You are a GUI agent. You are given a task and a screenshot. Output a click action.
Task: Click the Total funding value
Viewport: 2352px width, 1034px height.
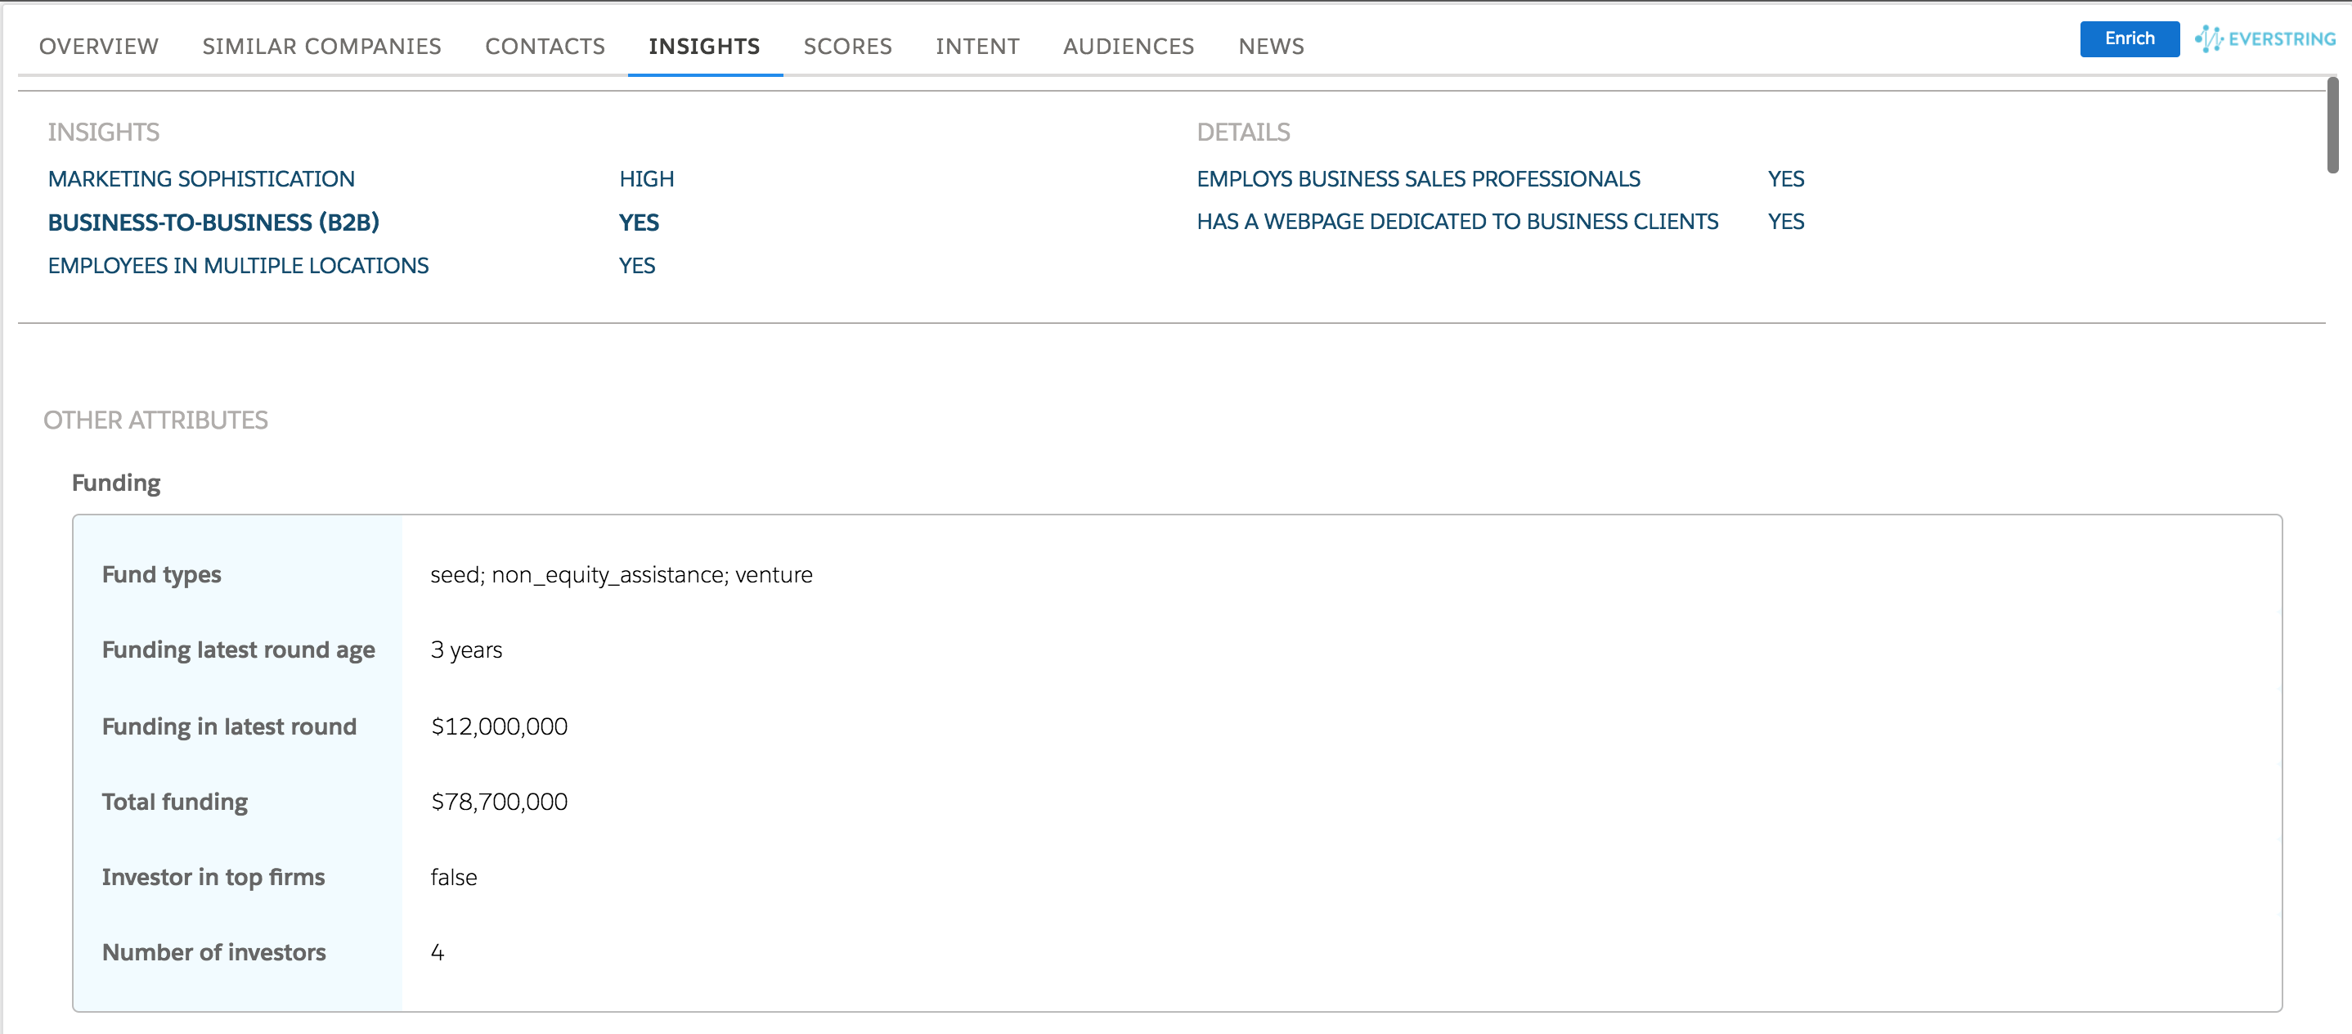pyautogui.click(x=499, y=801)
